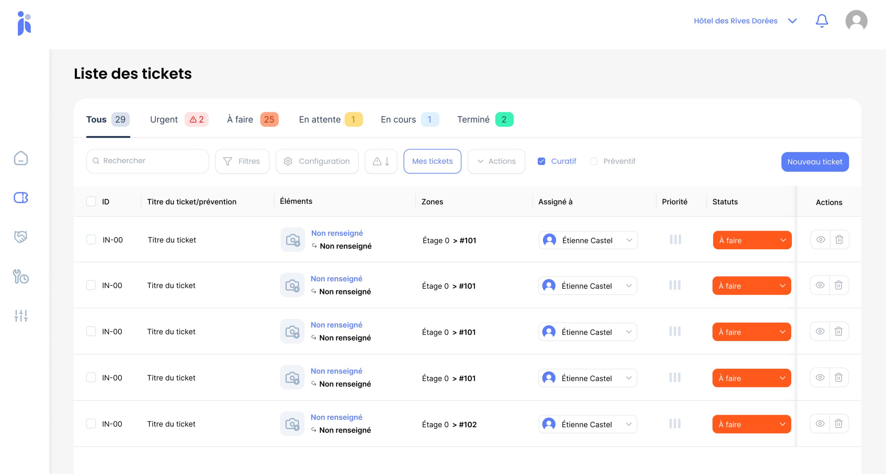Uncheck the Curatif checkbox
The image size is (886, 474).
tap(542, 161)
